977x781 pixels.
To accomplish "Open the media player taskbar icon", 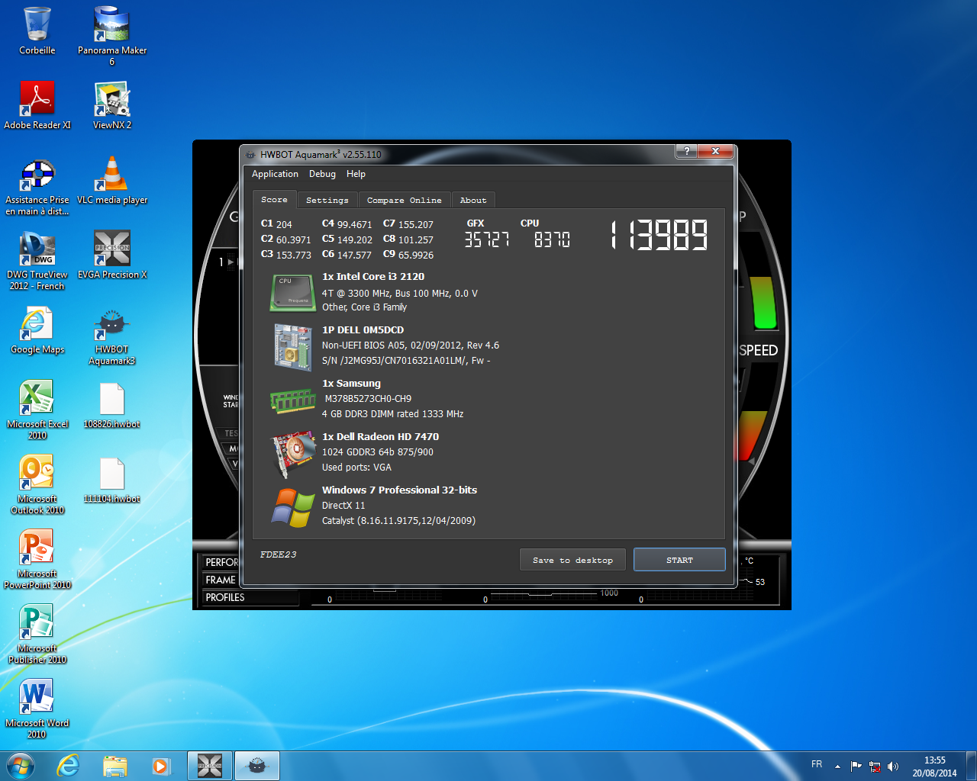I will [161, 766].
